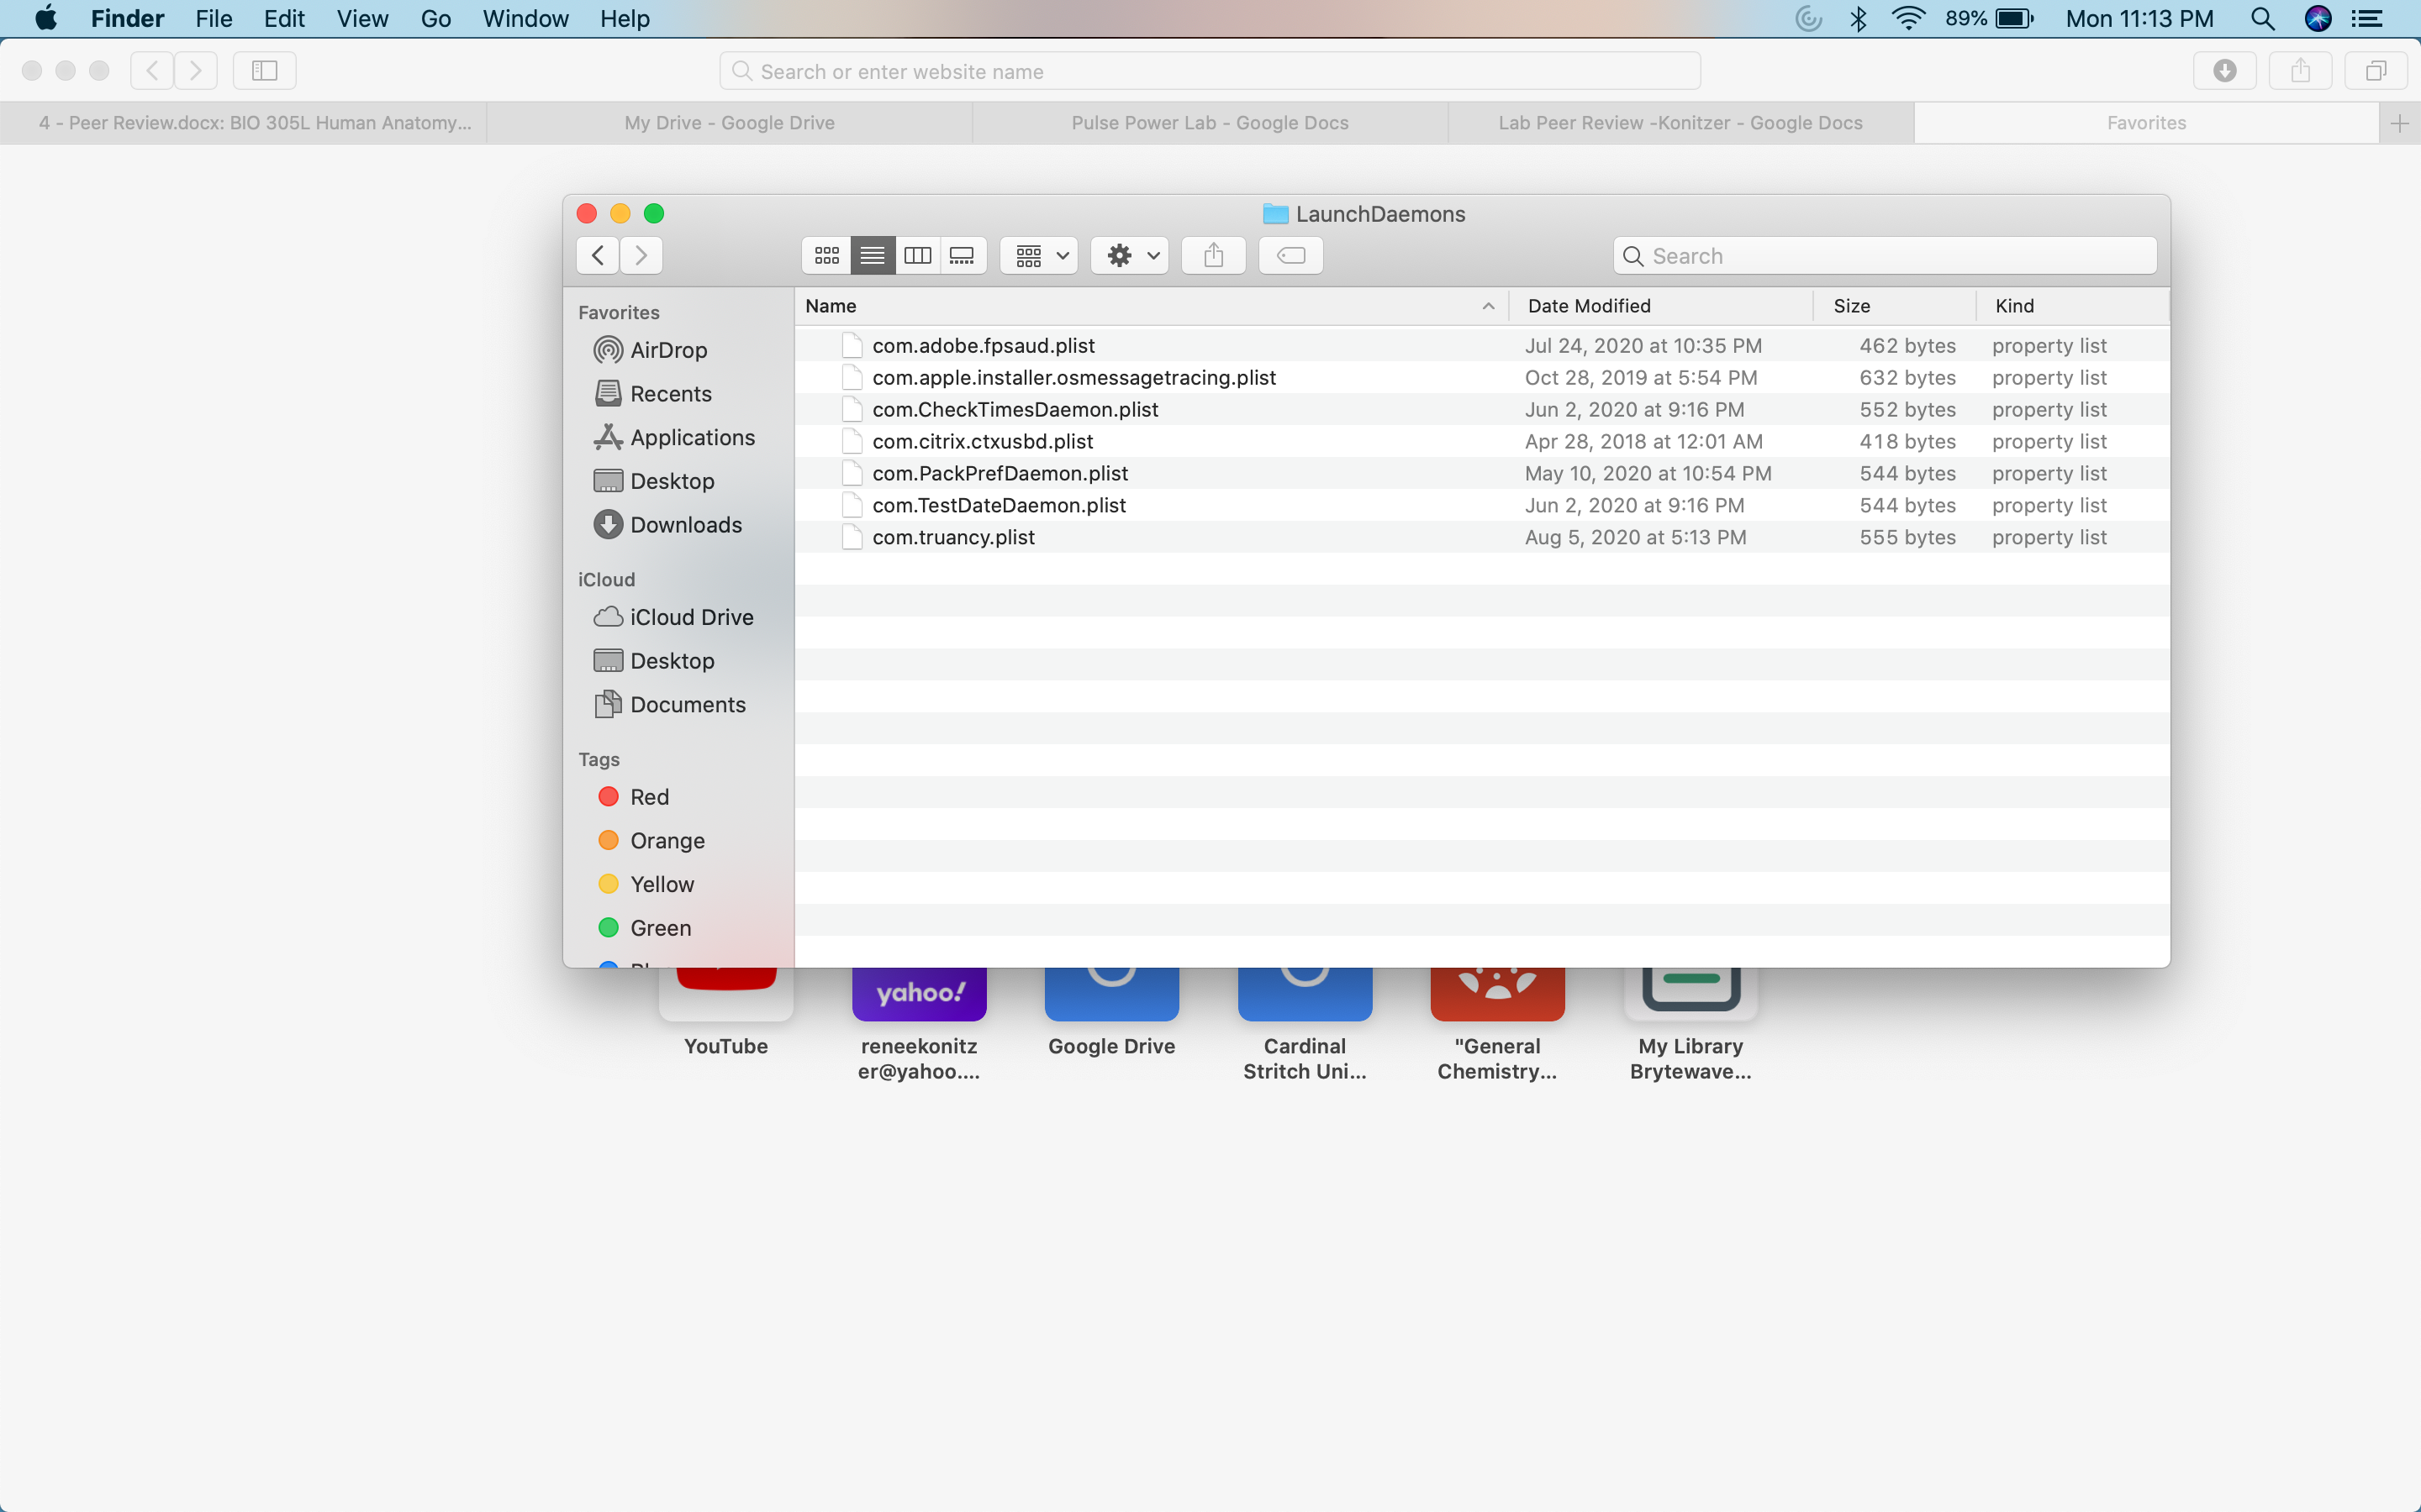This screenshot has height=1512, width=2421.
Task: Select list view in Finder toolbar
Action: tap(873, 256)
